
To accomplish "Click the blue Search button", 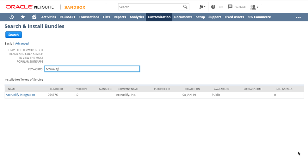I will 14,34.
